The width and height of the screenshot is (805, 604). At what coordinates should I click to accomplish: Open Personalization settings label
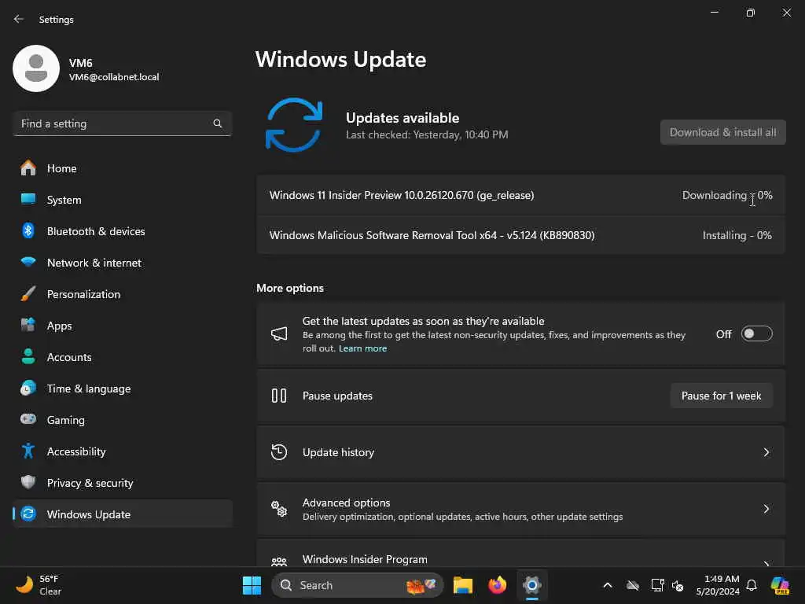83,294
